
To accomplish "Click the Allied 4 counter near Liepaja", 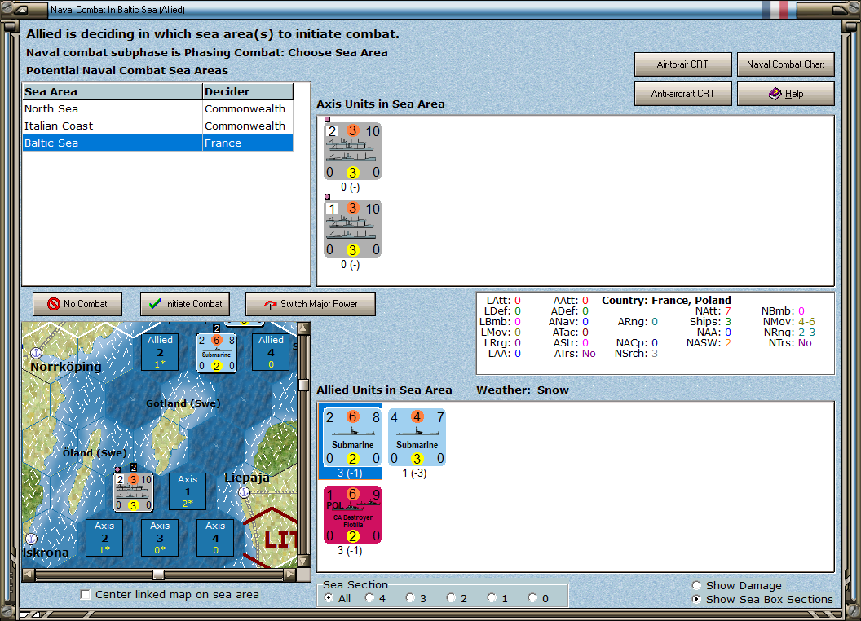I will click(x=270, y=351).
